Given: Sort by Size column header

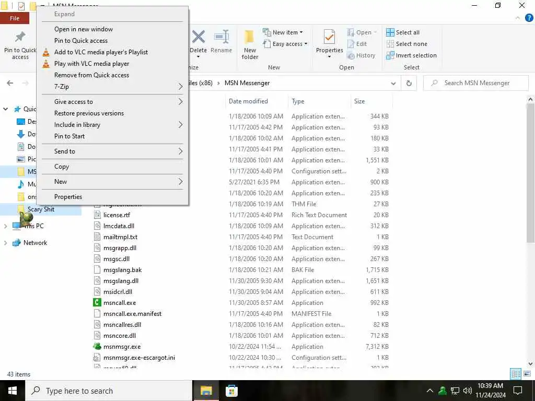Looking at the screenshot, I should 371,101.
